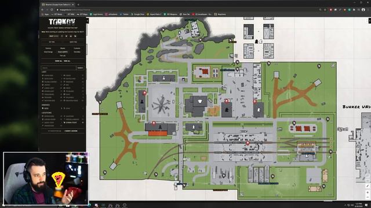The height and width of the screenshot is (208, 371).
Task: Click chess piece on the building north of the helipad
Action: [163, 77]
